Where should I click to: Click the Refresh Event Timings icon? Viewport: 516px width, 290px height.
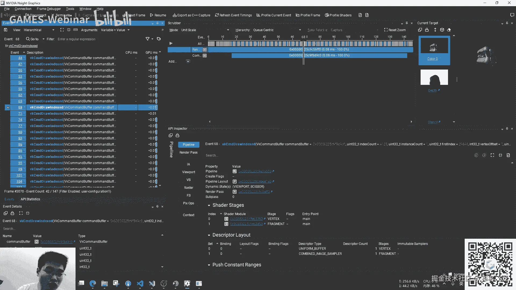click(217, 15)
